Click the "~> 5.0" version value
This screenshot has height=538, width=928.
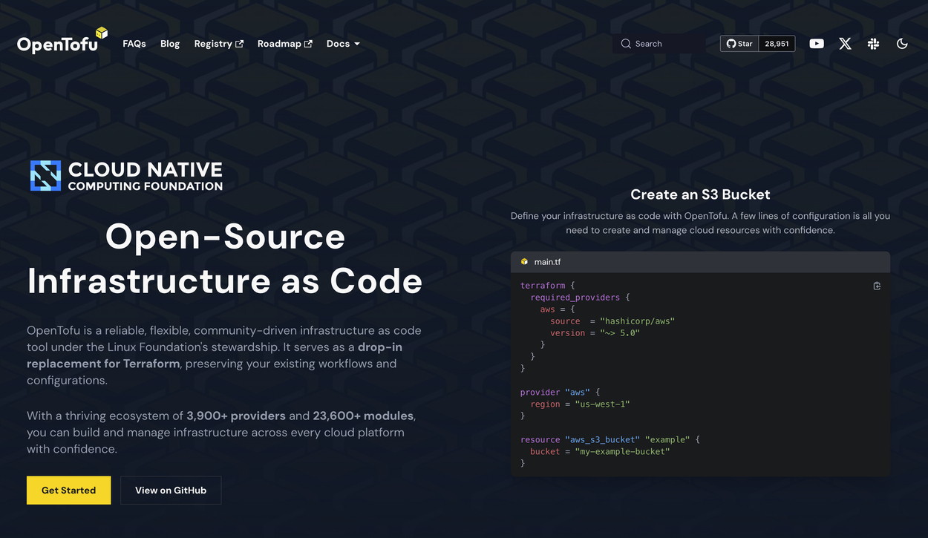click(620, 333)
